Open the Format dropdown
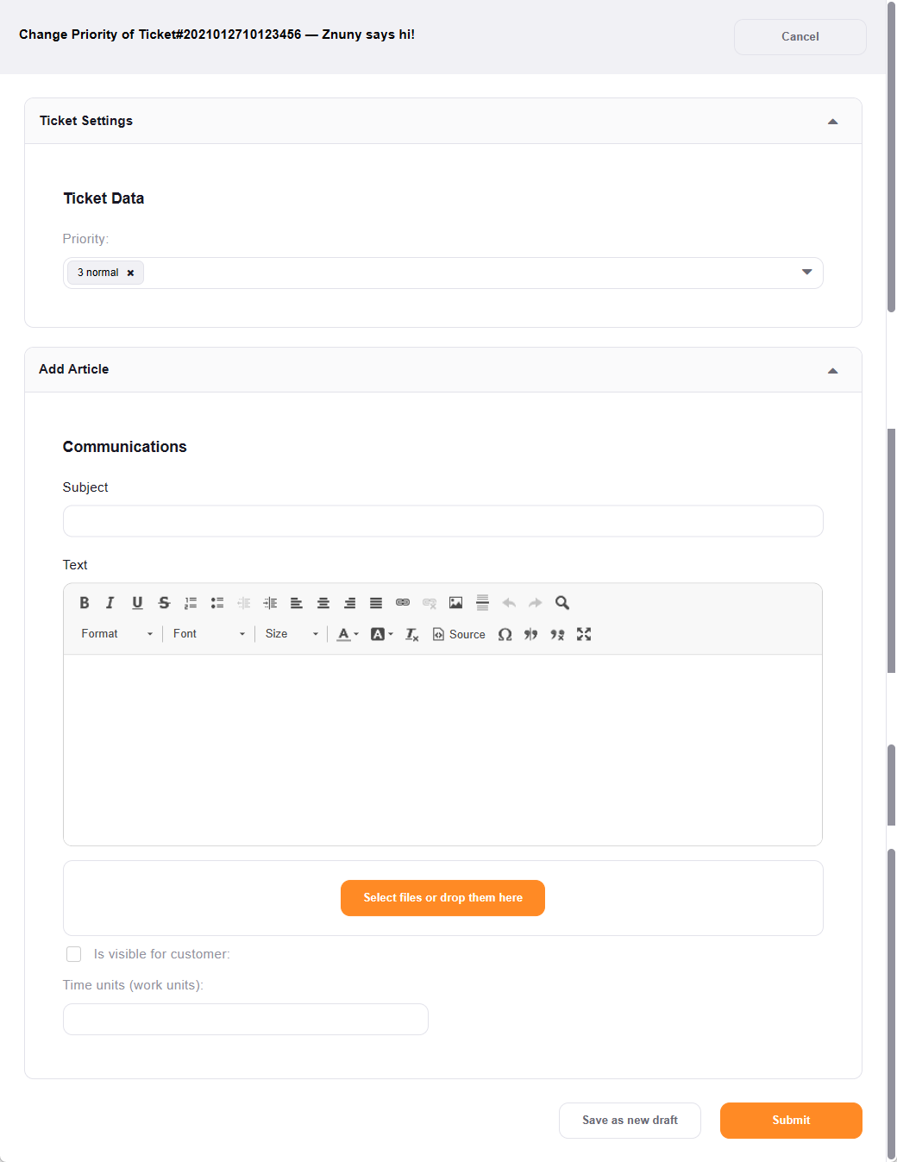 (117, 634)
